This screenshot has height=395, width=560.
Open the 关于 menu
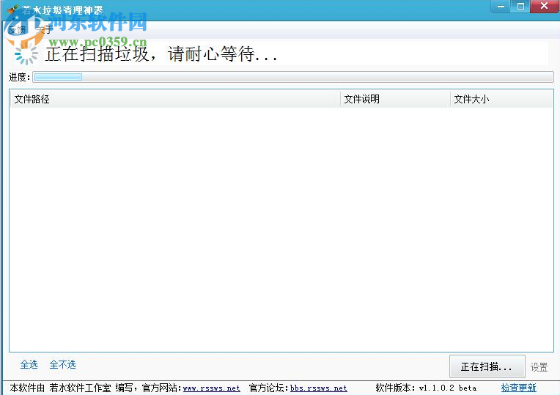tap(45, 30)
